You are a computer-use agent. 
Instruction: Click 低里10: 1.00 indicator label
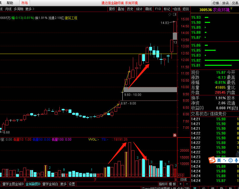pos(22,140)
